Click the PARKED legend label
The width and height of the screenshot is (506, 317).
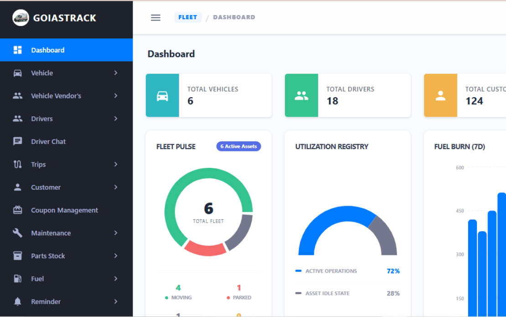pyautogui.click(x=242, y=297)
